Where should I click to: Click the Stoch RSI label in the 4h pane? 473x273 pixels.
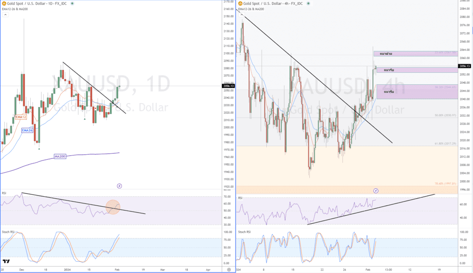[x=245, y=232]
